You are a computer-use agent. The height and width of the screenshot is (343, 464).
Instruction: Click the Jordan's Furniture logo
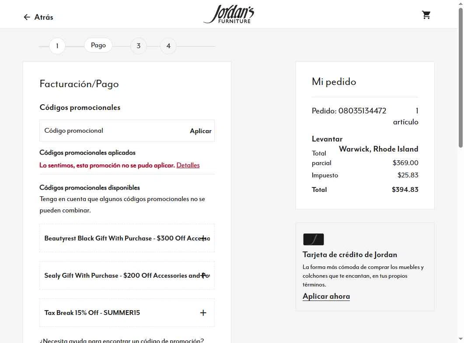(229, 14)
